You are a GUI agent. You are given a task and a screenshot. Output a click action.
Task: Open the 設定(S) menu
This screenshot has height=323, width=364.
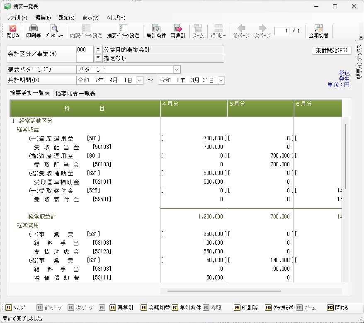pos(67,18)
